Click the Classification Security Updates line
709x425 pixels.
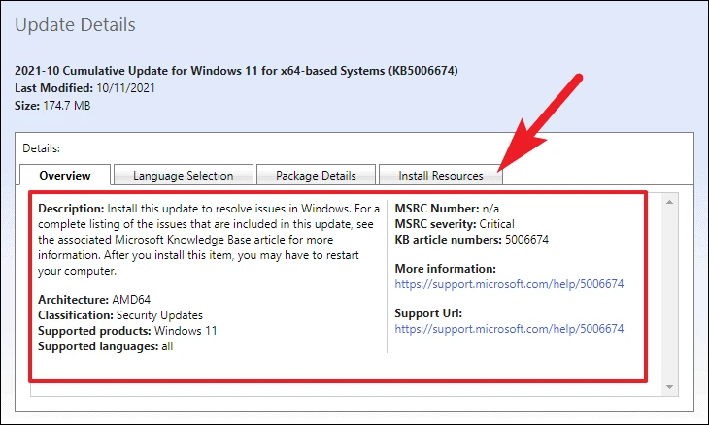tap(120, 315)
